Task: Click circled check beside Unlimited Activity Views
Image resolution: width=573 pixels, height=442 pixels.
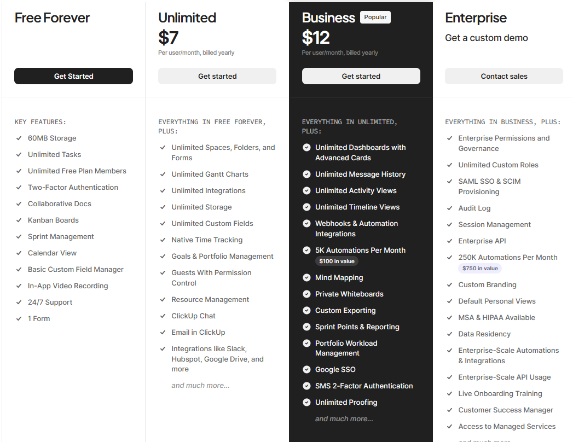Action: pyautogui.click(x=306, y=191)
